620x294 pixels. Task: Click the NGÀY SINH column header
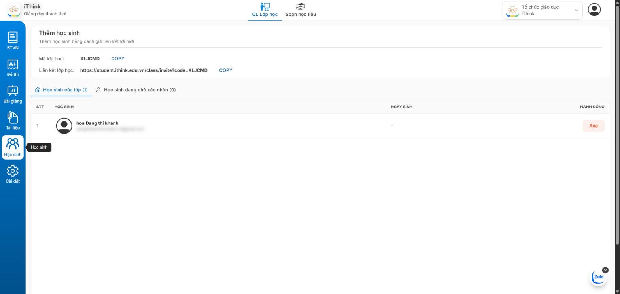401,107
